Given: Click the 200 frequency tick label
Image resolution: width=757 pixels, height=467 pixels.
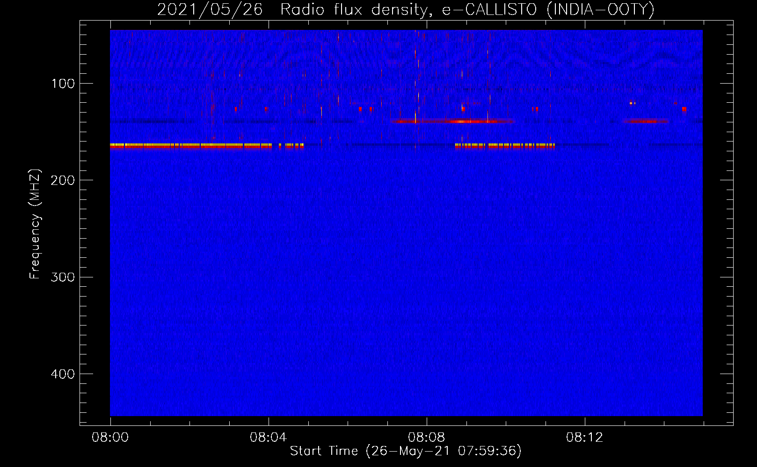Looking at the screenshot, I should click(x=62, y=180).
